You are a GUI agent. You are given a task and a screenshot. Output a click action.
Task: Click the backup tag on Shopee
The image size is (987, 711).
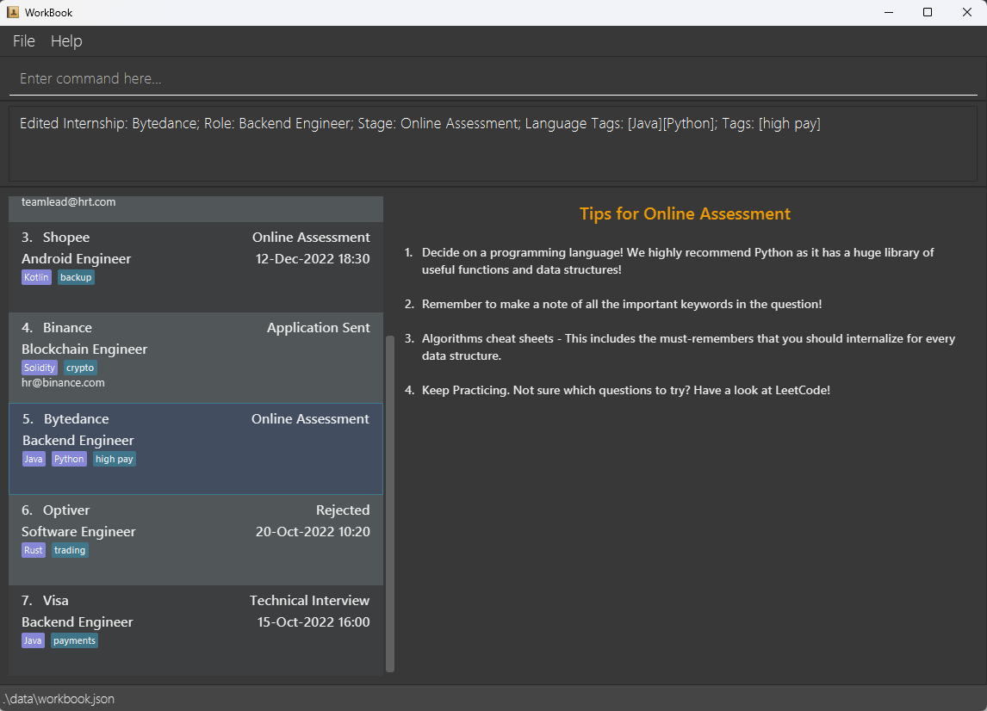[x=76, y=277]
